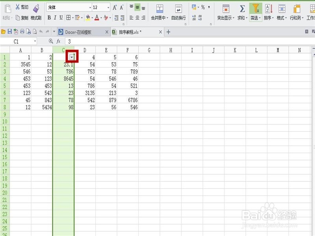Viewport: 315px width, 236px height.
Task: Click cell containing 6786
Action: tap(128, 100)
